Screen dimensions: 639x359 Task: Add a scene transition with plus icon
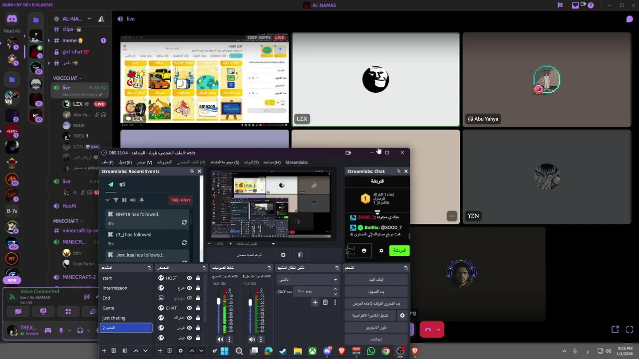[315, 302]
